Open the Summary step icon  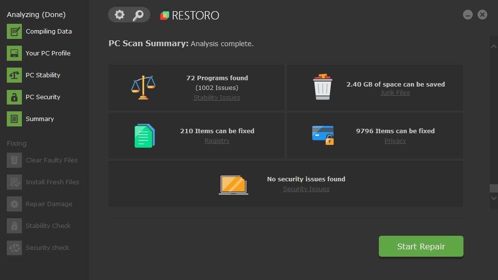(x=14, y=119)
